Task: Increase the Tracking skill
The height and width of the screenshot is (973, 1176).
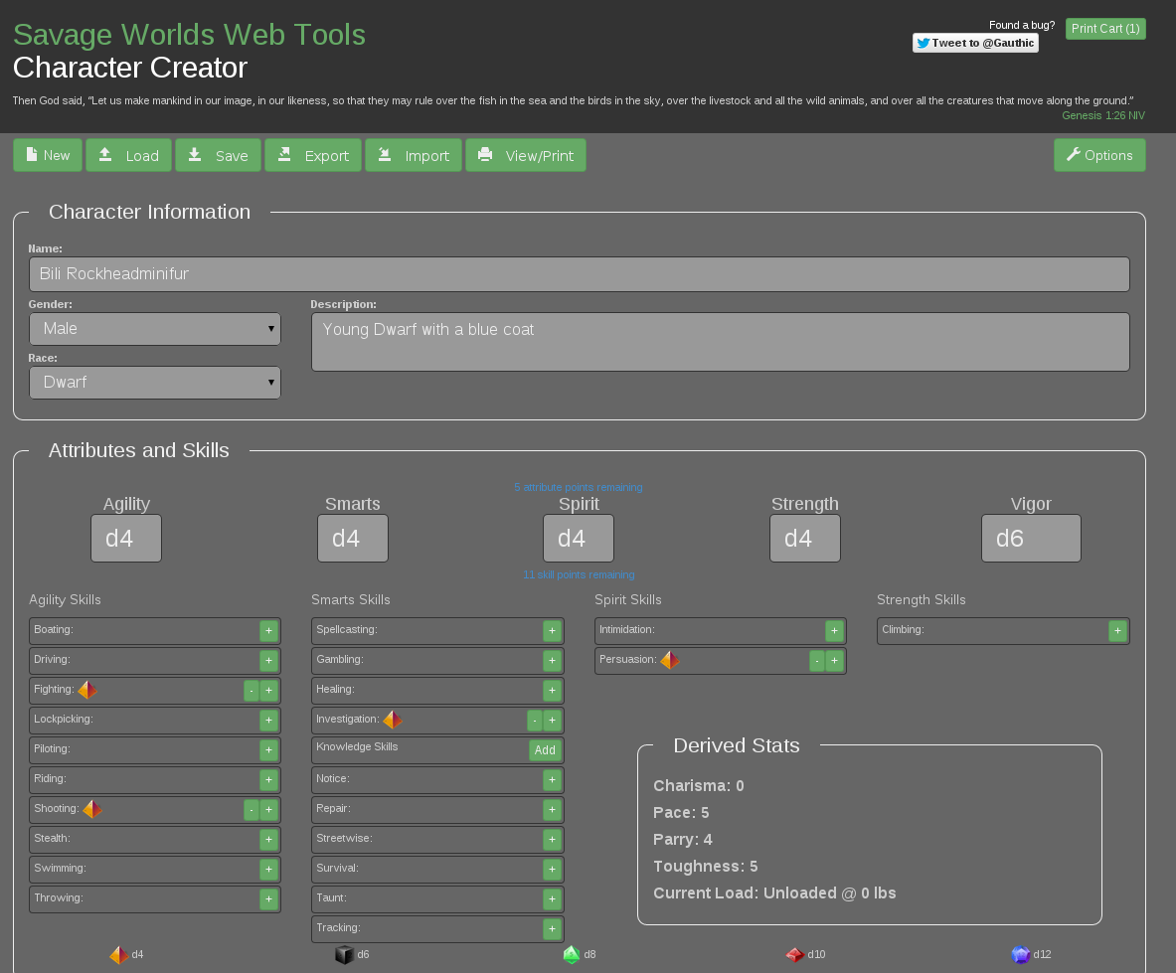Action: (x=552, y=928)
